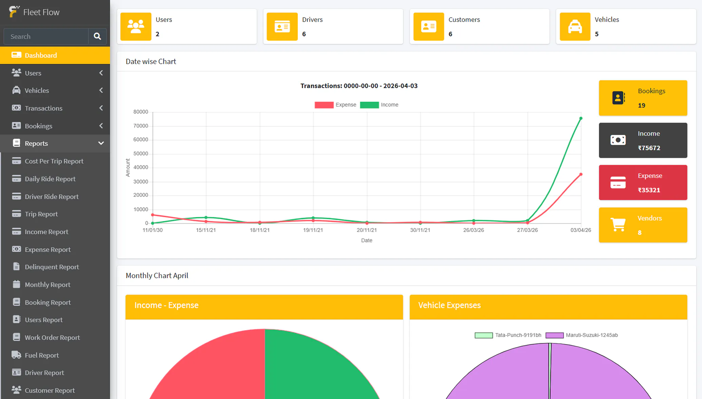Click the Expense credit card icon
Viewport: 702px width, 399px height.
(618, 183)
